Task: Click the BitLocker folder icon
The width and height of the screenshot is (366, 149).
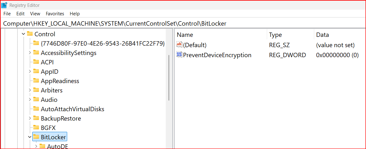Action: tap(36, 137)
